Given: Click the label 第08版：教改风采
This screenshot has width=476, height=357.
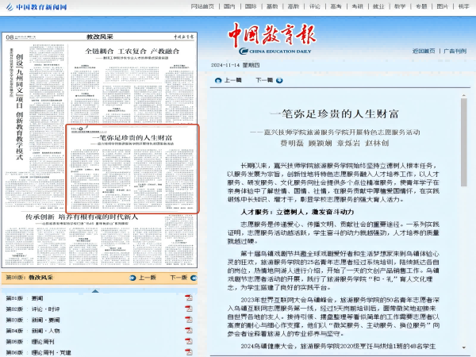Looking at the screenshot, I should [x=29, y=278].
